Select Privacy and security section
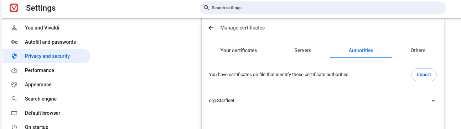Image resolution: width=461 pixels, height=129 pixels. pyautogui.click(x=46, y=56)
